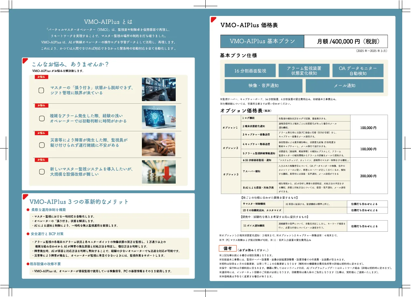Click the (必ずお読みください。) note
The height and width of the screenshot is (297, 411).
[x=253, y=250]
